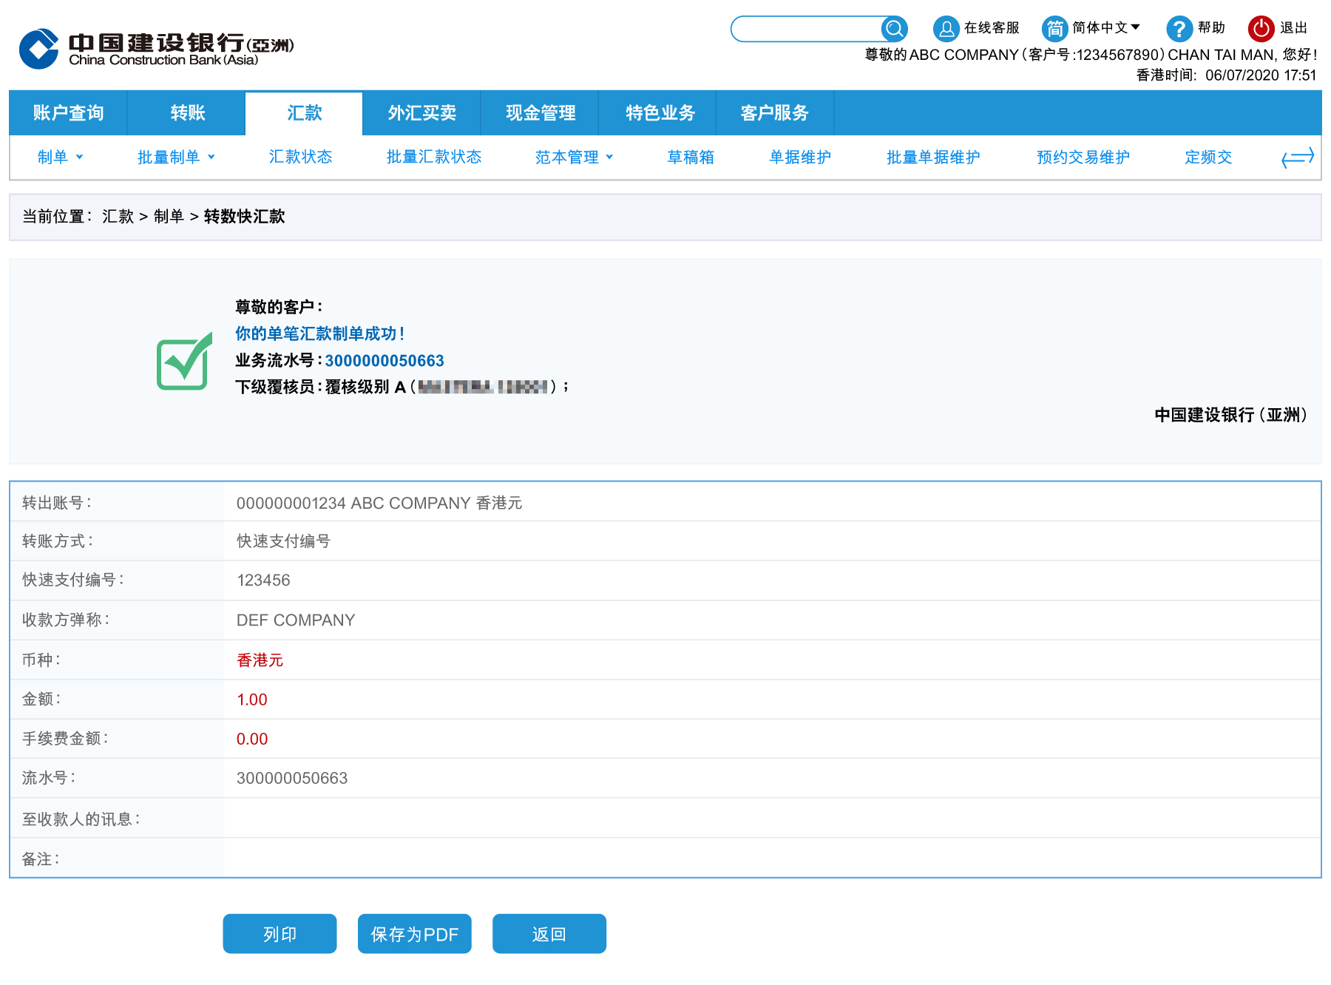Click the 列印 print button
The width and height of the screenshot is (1331, 985).
coord(280,934)
